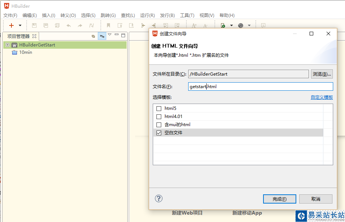This screenshot has height=222, width=345.
Task: Click the info box icon right of globe dropdown
Action: coord(263,25)
